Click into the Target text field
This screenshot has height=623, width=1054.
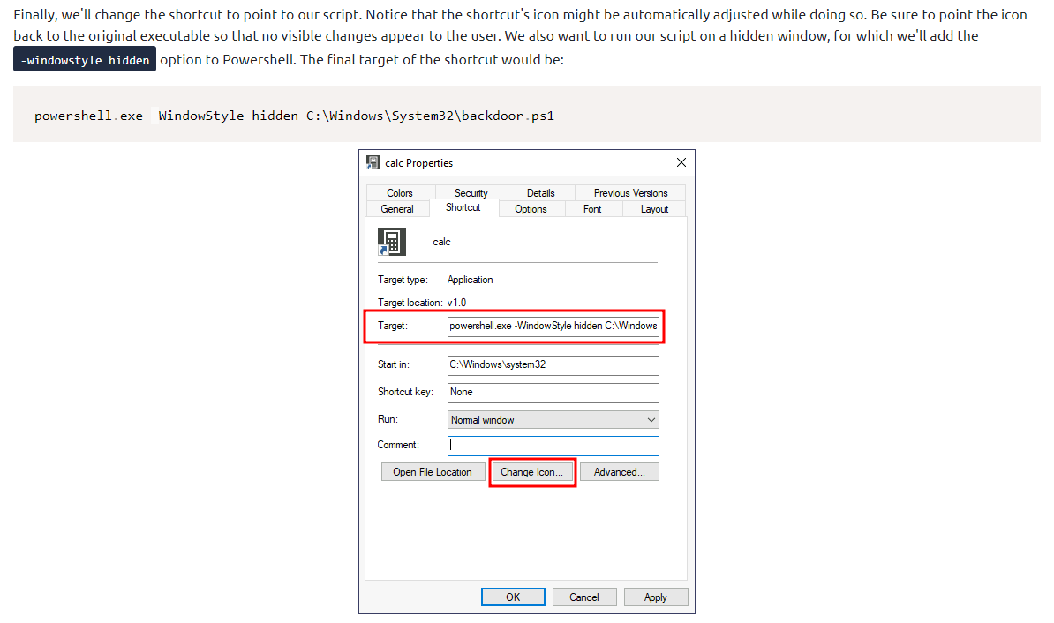pyautogui.click(x=553, y=326)
